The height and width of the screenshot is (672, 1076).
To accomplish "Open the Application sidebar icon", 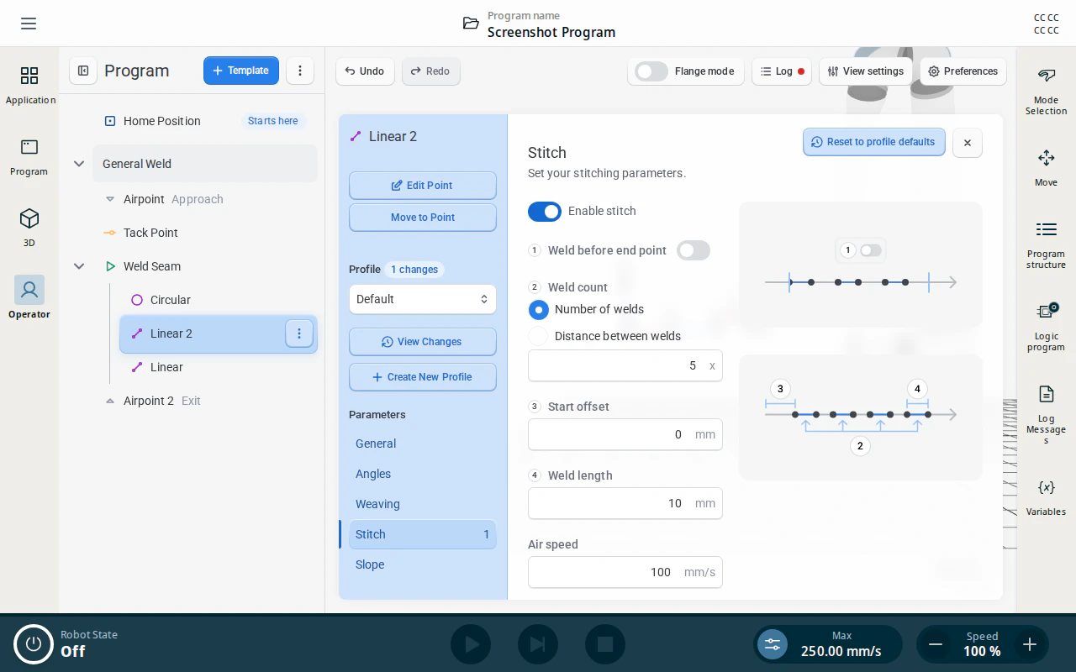I will [x=29, y=86].
